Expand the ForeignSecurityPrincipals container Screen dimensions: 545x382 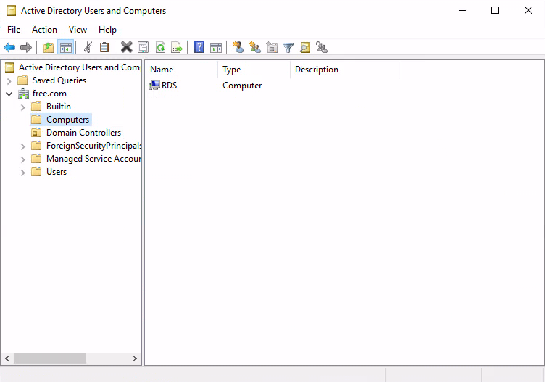22,146
